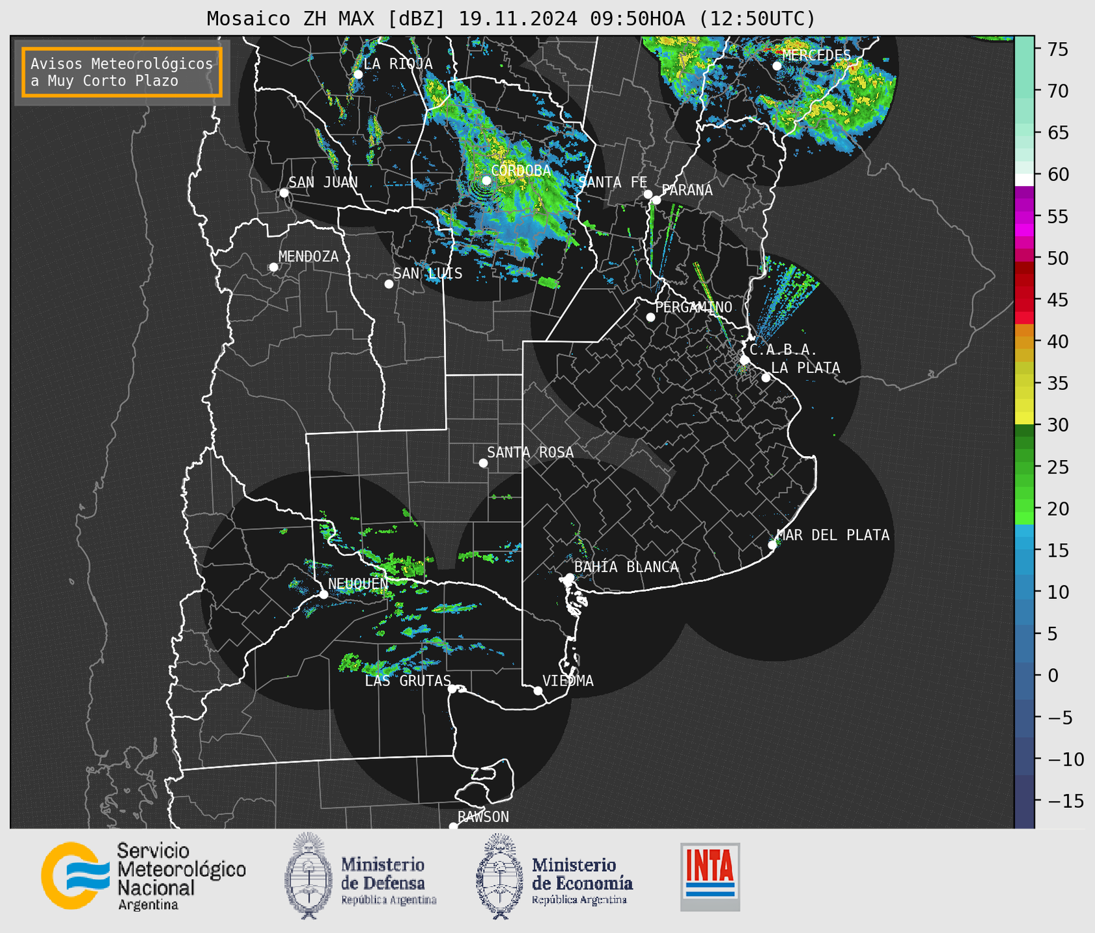Click the Avisos Meteorológicos a Muy Corto Plazo box

click(122, 72)
